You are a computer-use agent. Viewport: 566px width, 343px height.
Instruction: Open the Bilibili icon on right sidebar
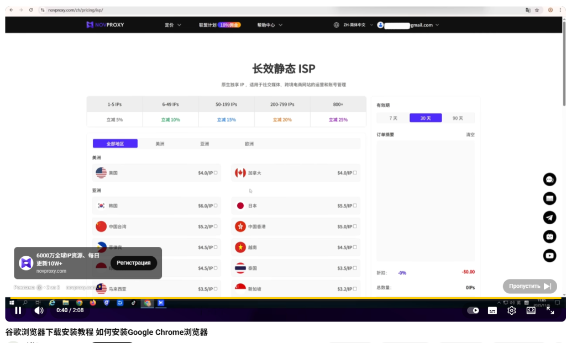pos(549,236)
